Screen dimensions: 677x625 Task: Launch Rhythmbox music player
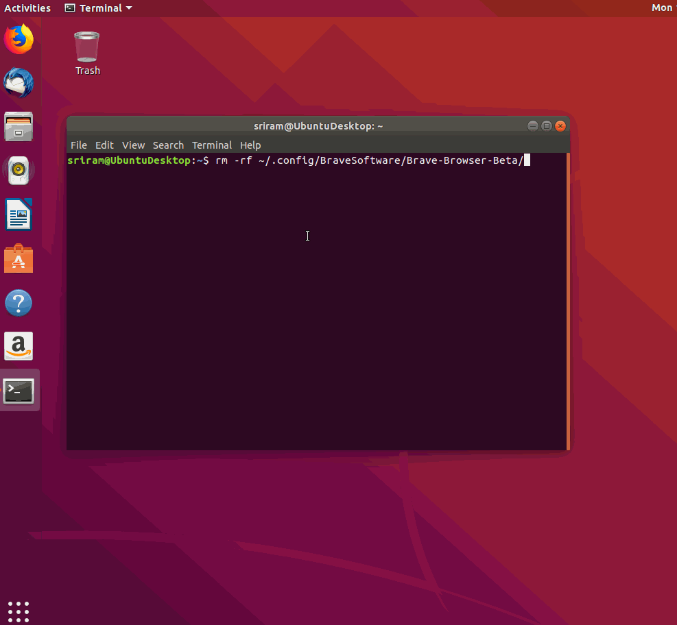click(19, 171)
